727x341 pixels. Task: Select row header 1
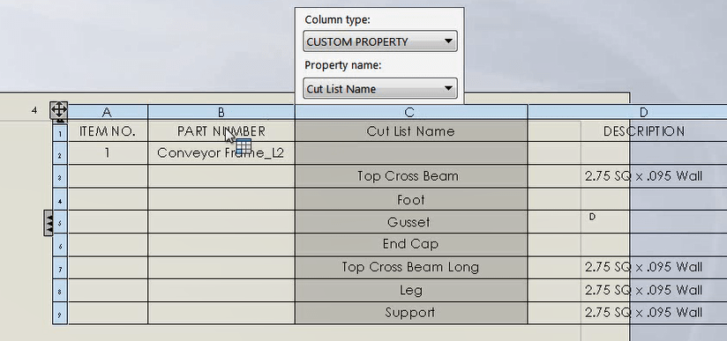tap(60, 132)
